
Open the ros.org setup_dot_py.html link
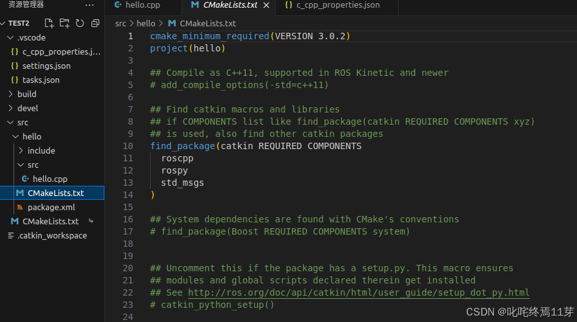click(x=359, y=292)
